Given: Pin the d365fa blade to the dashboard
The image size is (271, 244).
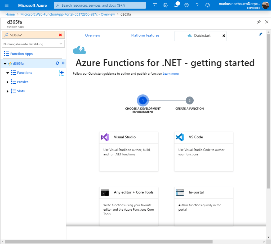Looking at the screenshot, I should (x=259, y=22).
